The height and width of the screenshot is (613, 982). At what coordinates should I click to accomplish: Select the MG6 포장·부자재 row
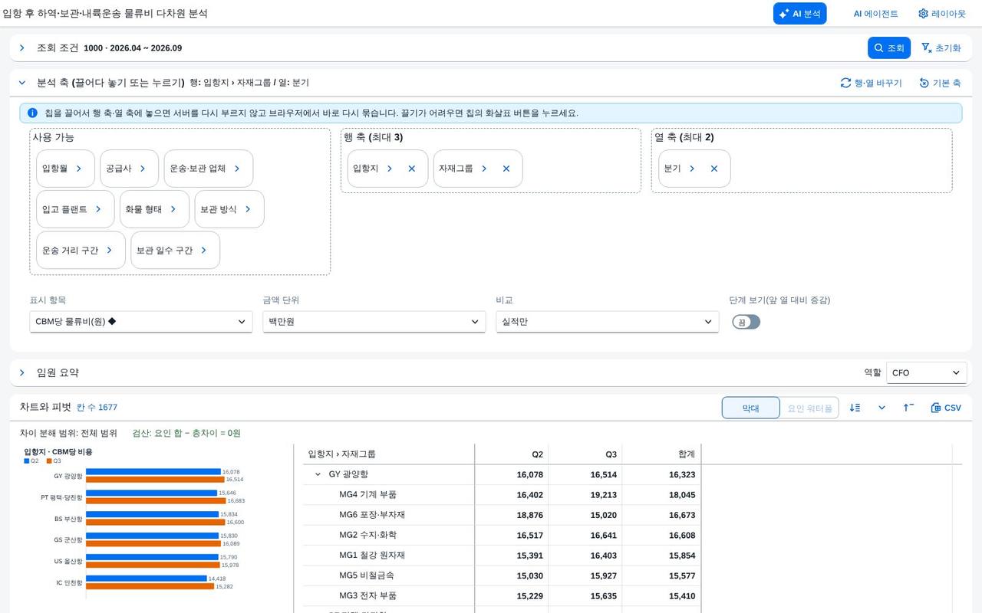pyautogui.click(x=502, y=515)
